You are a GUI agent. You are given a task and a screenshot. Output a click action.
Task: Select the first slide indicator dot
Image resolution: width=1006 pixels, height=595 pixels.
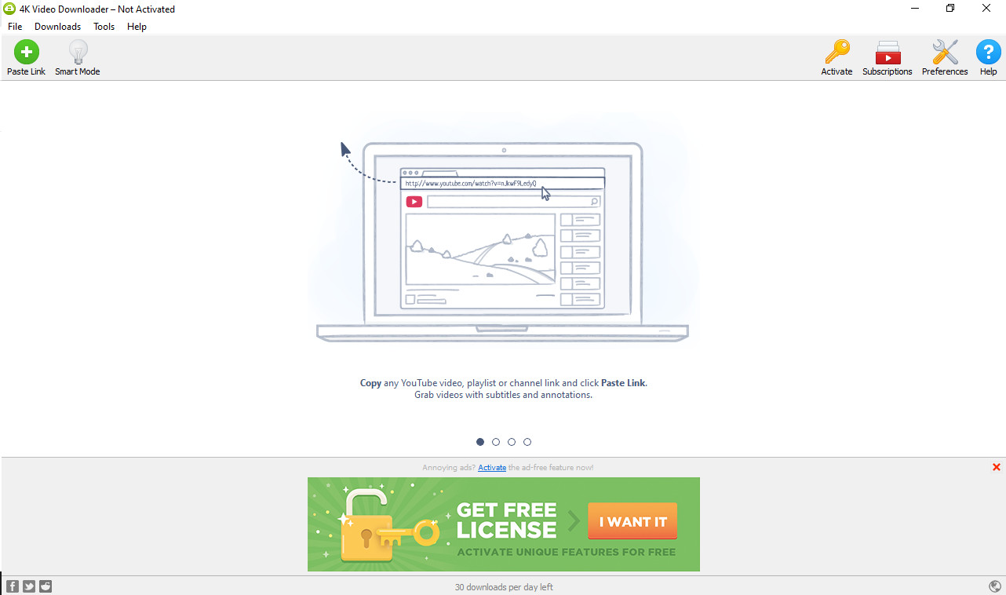click(x=480, y=442)
